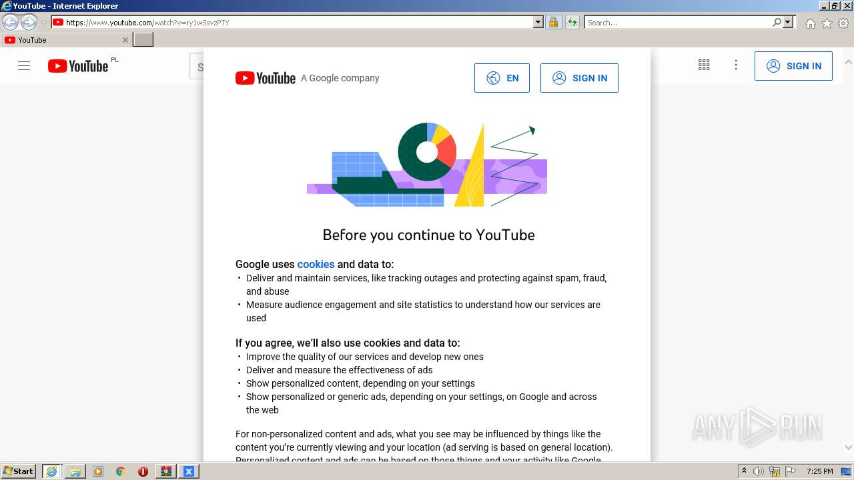Screen dimensions: 854x480
Task: Open the IE Tools gear icon
Action: (x=843, y=23)
